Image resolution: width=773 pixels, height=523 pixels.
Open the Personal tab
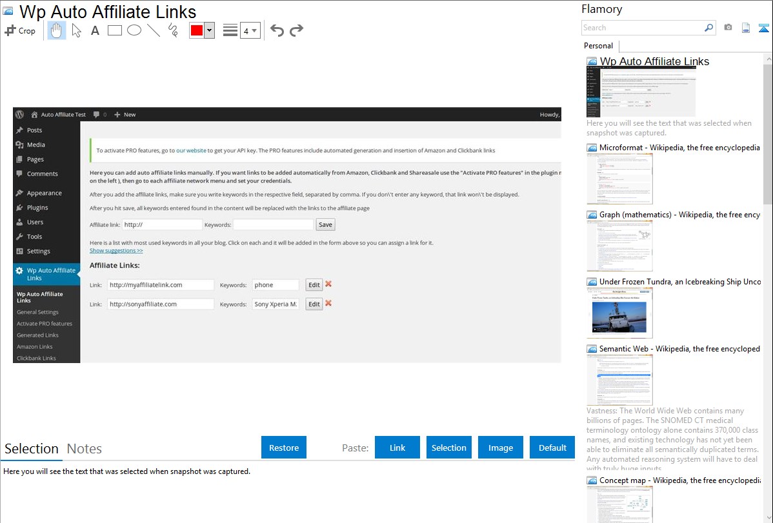pyautogui.click(x=598, y=46)
